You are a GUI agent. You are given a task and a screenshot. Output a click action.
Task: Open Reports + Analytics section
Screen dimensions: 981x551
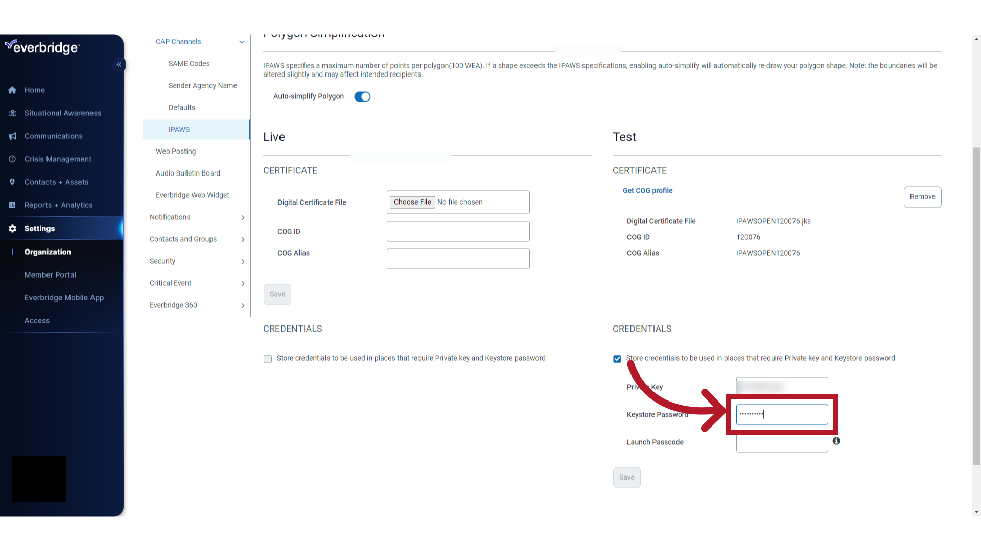pyautogui.click(x=59, y=205)
